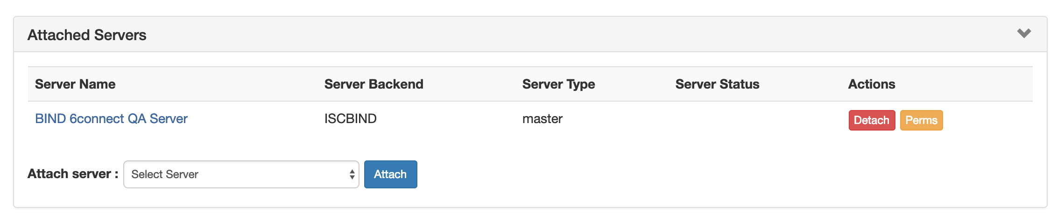Click the Attached Servers panel title
1057x221 pixels.
(87, 35)
